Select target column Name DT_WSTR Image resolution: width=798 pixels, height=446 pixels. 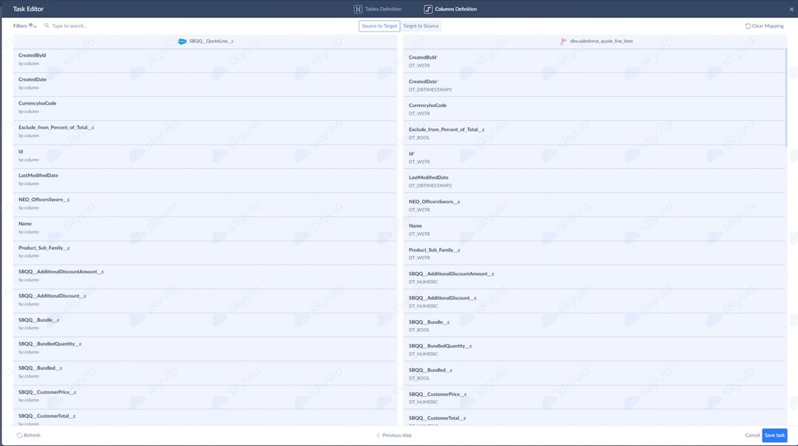tap(594, 229)
